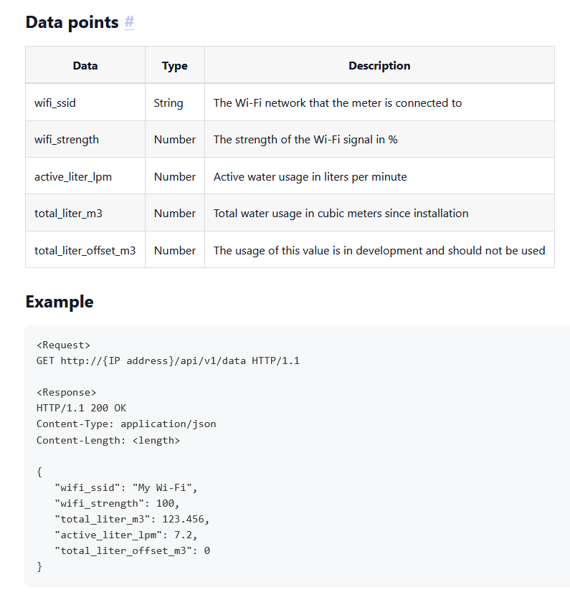
Task: Click the Wi-Fi network description text
Action: coord(338,103)
